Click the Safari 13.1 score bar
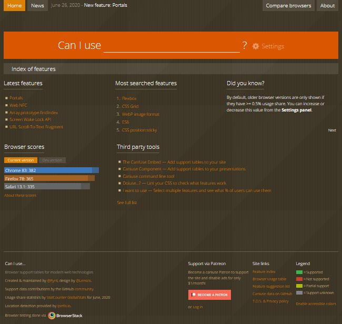 (47, 186)
